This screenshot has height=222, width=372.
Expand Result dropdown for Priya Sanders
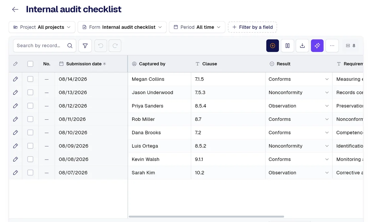click(327, 106)
